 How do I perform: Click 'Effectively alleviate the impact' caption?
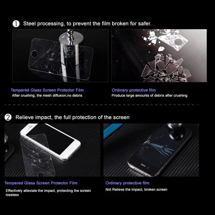click(x=48, y=193)
